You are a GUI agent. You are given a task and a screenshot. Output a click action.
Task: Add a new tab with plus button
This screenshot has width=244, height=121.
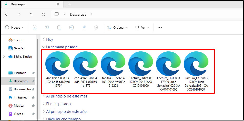tap(69, 4)
